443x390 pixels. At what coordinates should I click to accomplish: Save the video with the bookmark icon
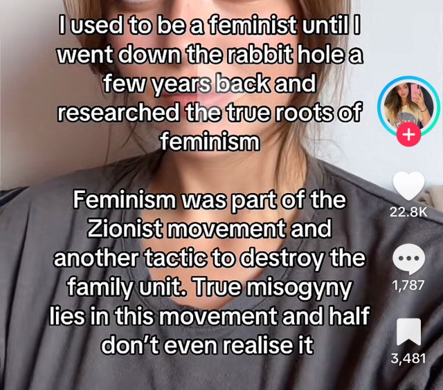pyautogui.click(x=408, y=332)
